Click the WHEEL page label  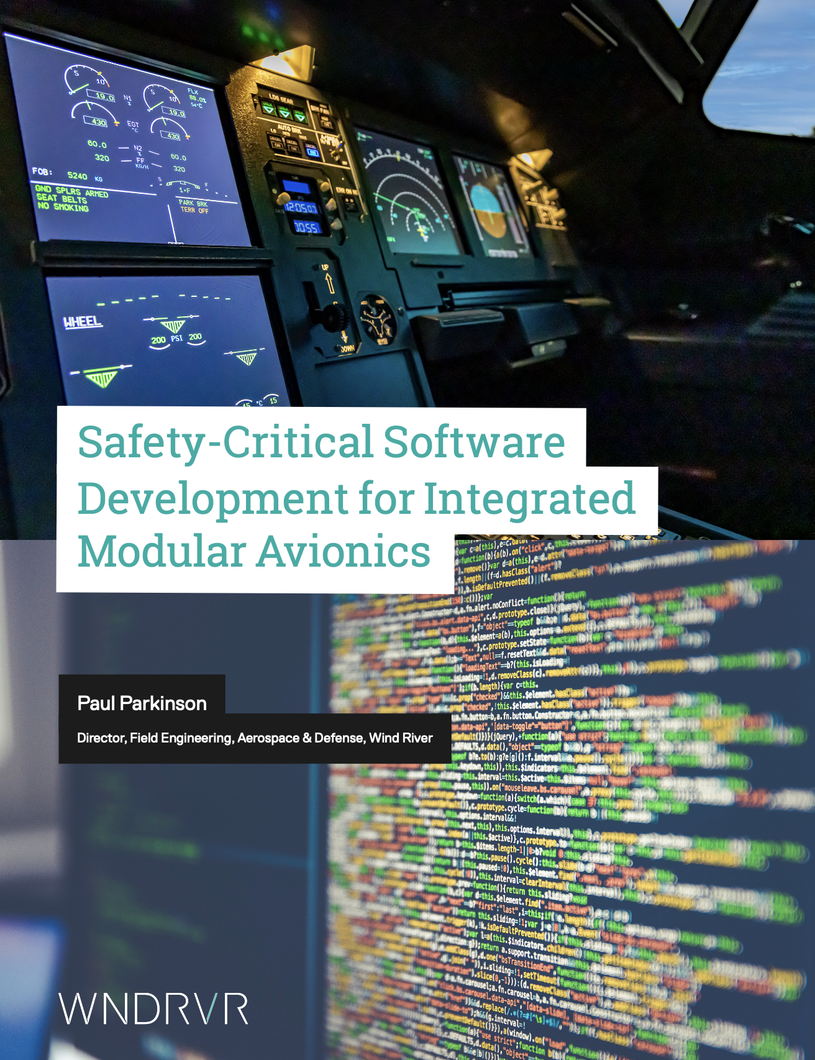[82, 321]
